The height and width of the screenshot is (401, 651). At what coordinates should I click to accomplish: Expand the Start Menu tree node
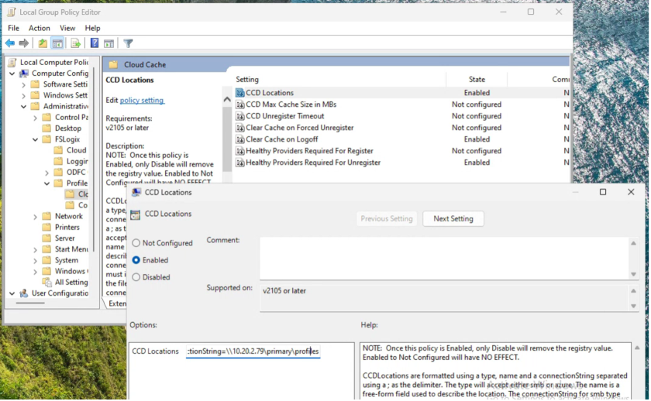pyautogui.click(x=36, y=249)
